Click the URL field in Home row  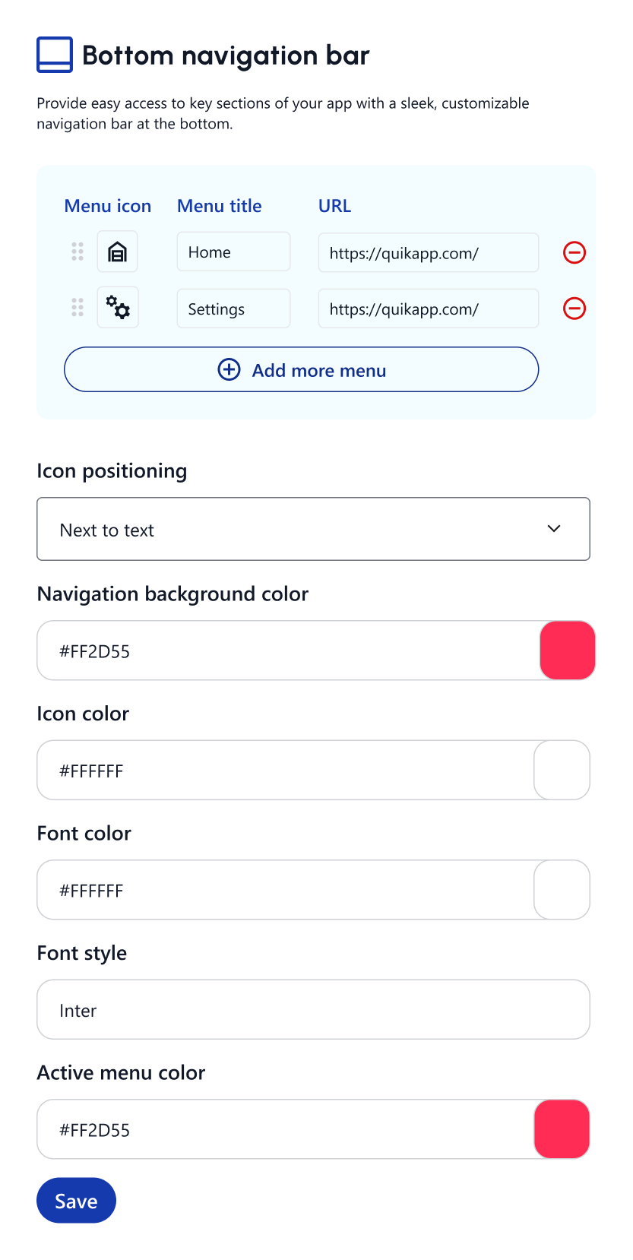428,253
